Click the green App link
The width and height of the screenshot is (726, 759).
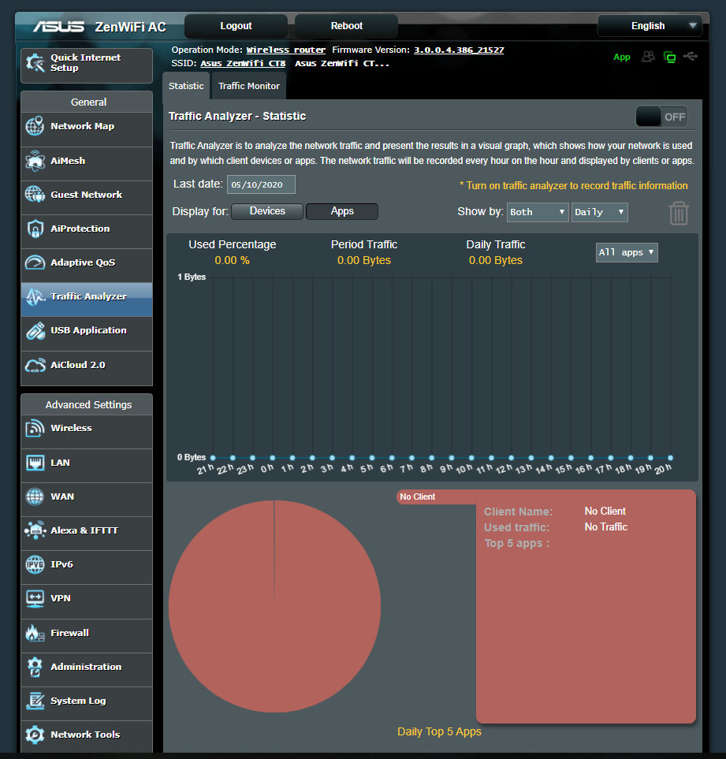[621, 57]
